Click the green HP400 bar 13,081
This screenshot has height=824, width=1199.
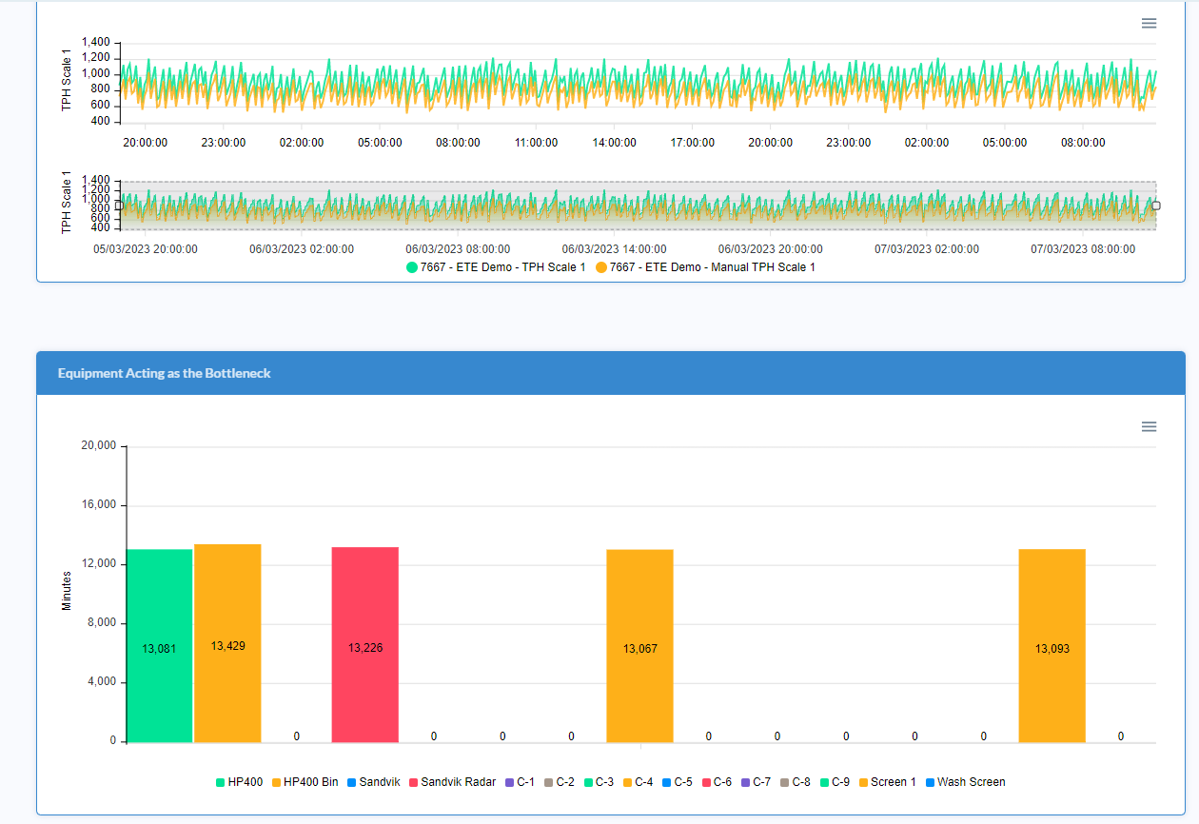pos(160,646)
